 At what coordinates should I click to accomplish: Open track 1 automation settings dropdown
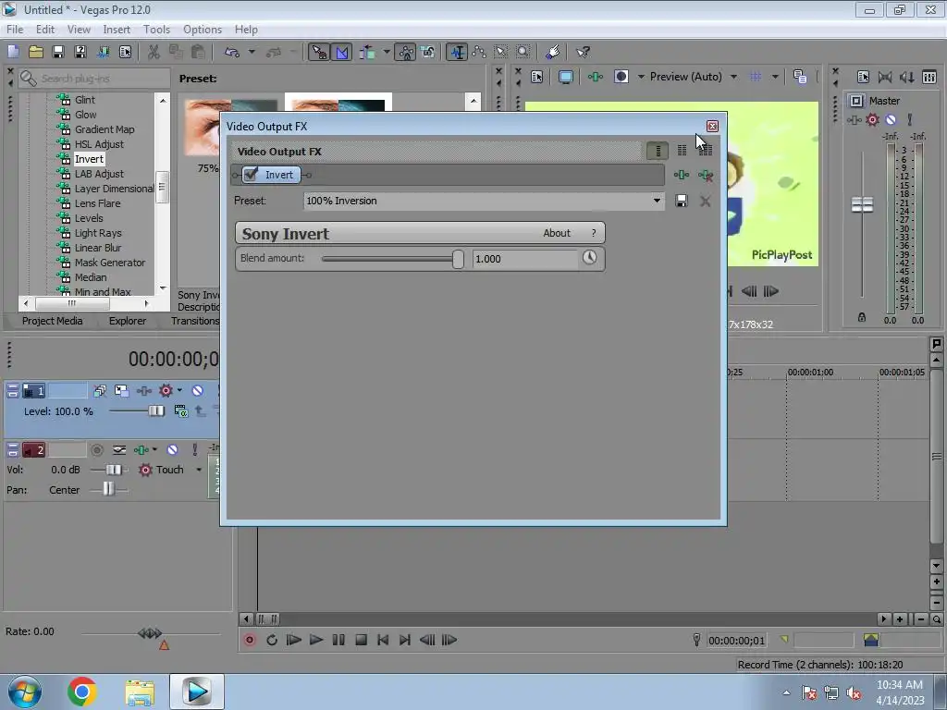[180, 390]
